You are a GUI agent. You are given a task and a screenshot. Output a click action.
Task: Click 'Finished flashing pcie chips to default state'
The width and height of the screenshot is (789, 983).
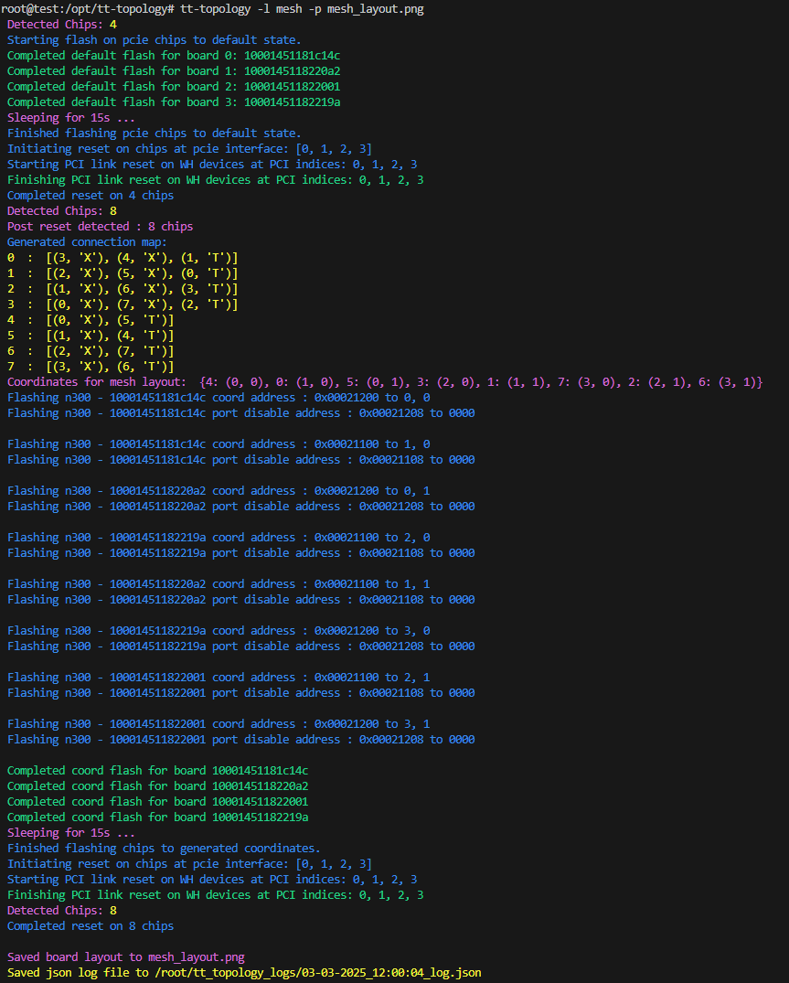(x=154, y=134)
